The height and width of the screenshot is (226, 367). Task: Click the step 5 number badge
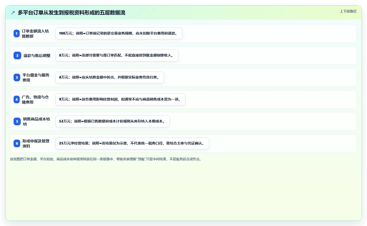17,121
